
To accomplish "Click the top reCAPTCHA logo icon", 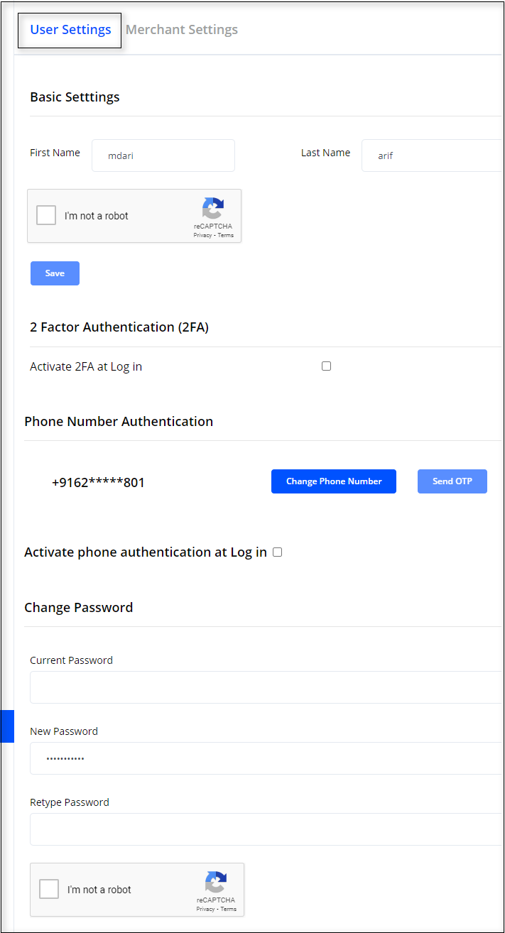I will pyautogui.click(x=213, y=209).
